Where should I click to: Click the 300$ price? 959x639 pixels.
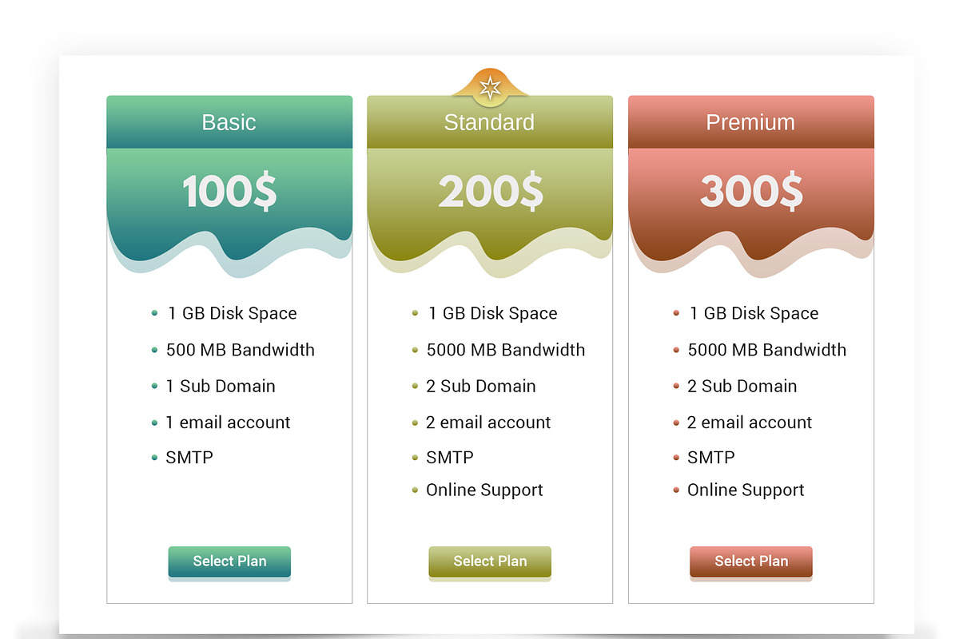coord(751,192)
